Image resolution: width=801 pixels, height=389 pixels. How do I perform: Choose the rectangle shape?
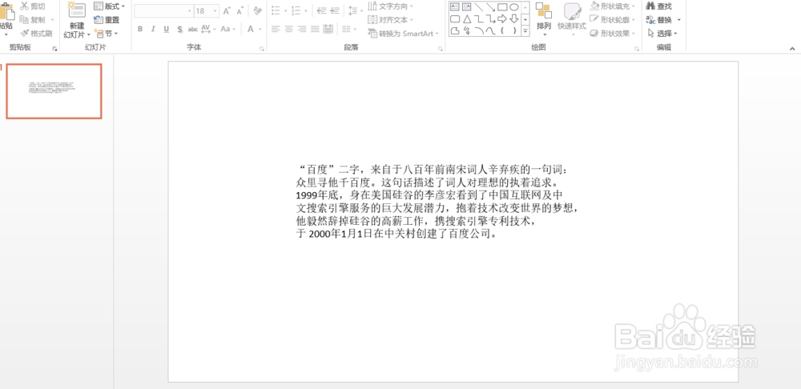point(502,6)
